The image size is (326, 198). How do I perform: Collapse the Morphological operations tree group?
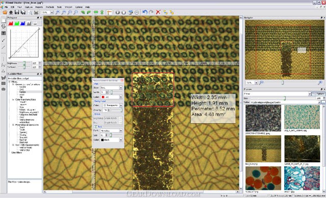click(x=13, y=125)
